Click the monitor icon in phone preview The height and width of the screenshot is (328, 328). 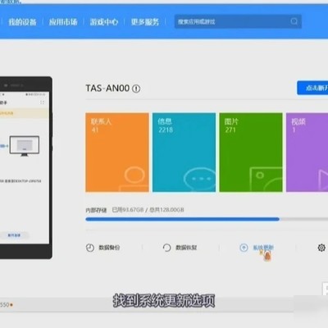coord(25,146)
